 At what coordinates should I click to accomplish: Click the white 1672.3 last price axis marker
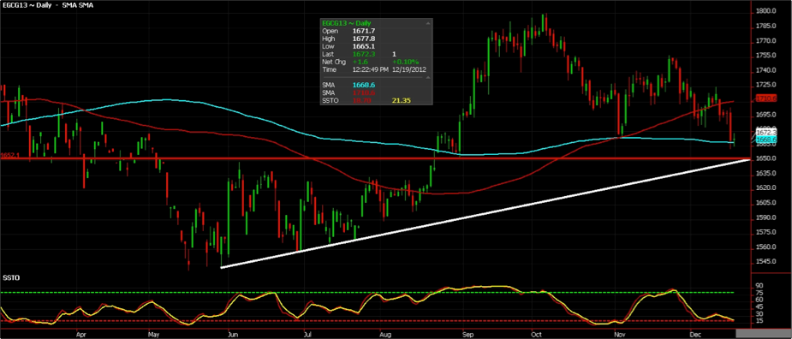pos(765,133)
